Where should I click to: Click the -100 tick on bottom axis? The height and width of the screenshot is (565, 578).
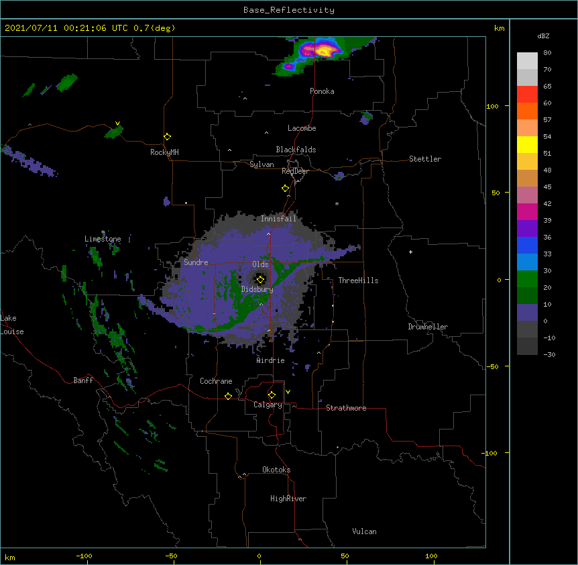click(x=84, y=556)
